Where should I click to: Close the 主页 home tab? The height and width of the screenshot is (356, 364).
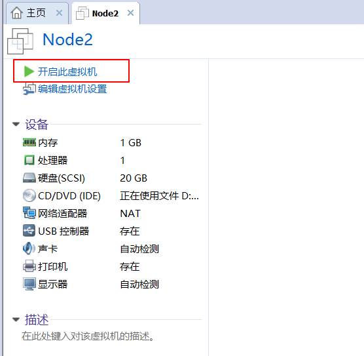click(60, 13)
